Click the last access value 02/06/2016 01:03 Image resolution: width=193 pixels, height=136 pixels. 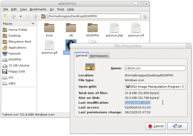(138, 108)
